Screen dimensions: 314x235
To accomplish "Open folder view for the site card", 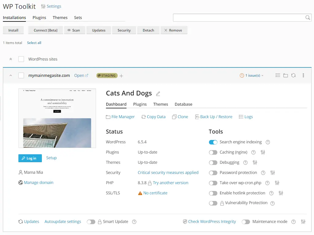I will click(x=285, y=75).
